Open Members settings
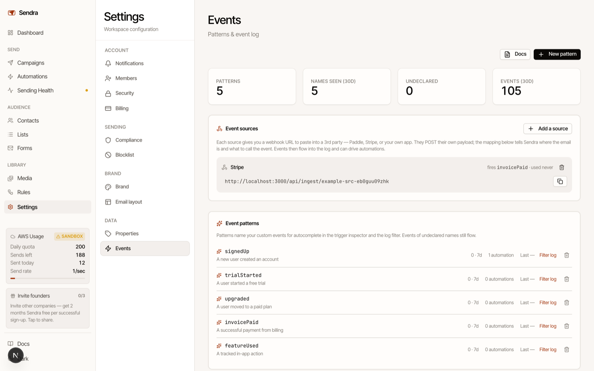Viewport: 594px width, 371px height. 145,78
